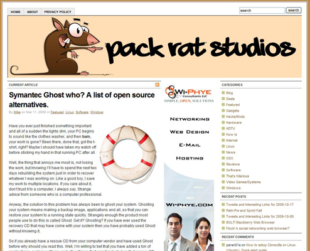The height and width of the screenshot is (251, 310).
Task: Open the Symantec Ghost article title
Action: [82, 100]
